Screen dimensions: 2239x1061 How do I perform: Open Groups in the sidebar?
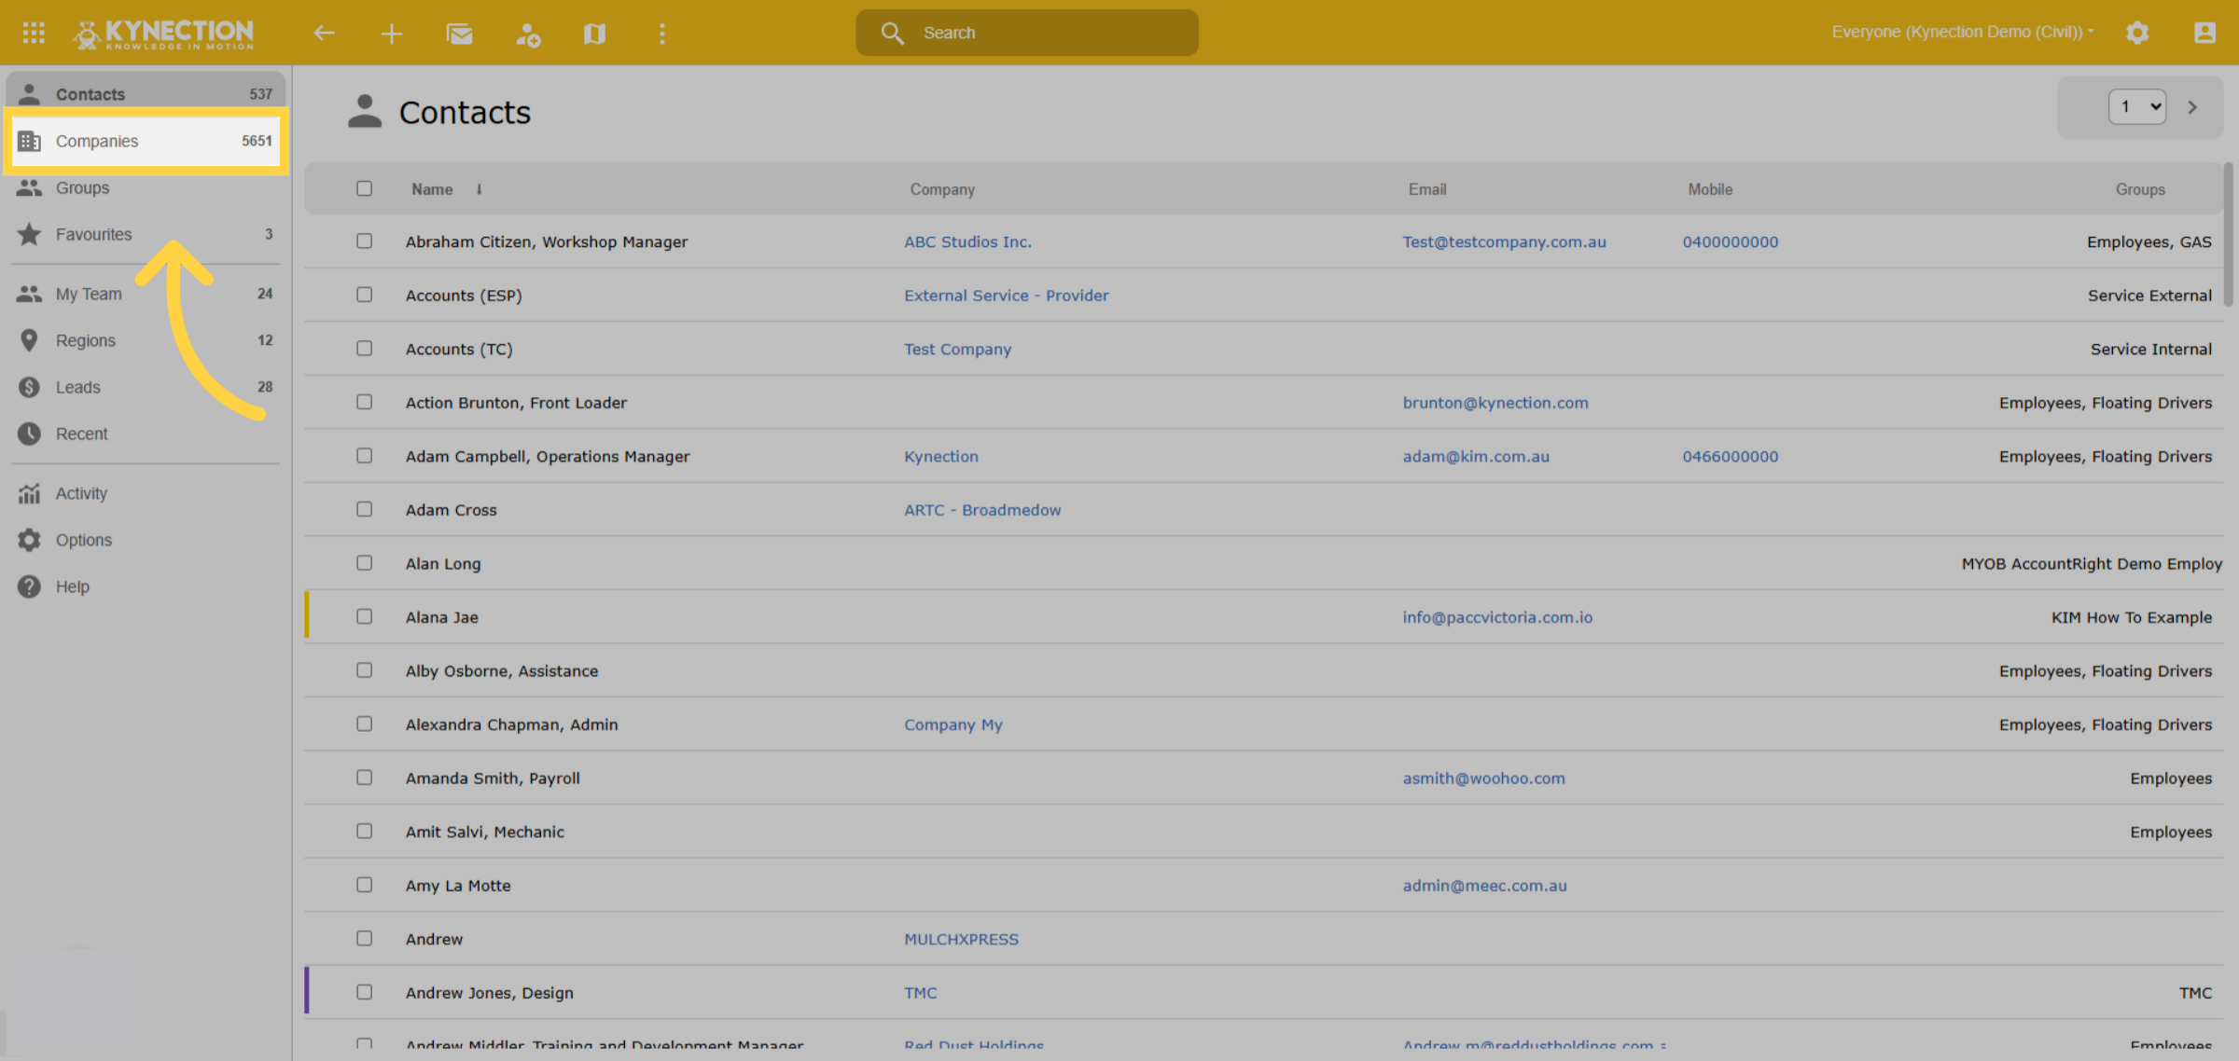click(x=146, y=187)
